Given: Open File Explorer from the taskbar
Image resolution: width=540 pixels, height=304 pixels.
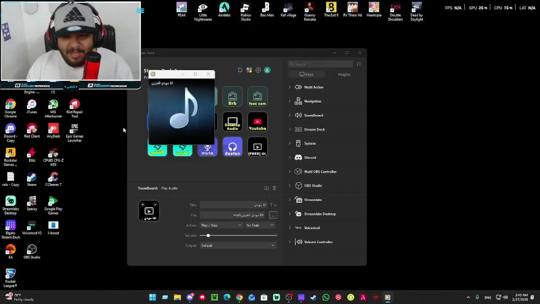Looking at the screenshot, I should pos(177,298).
